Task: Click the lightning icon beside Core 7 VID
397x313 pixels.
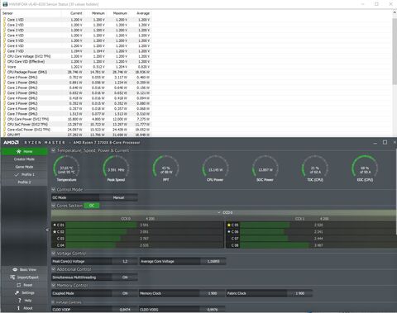Action: pos(4,51)
